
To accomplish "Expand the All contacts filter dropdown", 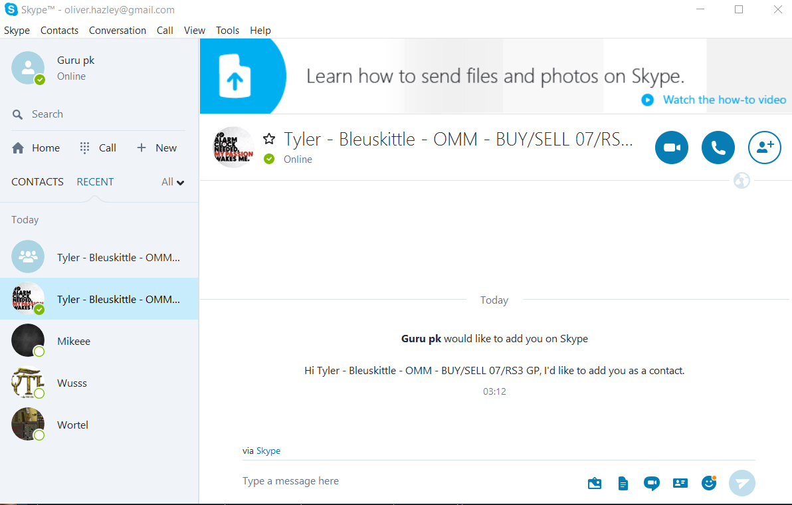I will coord(173,182).
